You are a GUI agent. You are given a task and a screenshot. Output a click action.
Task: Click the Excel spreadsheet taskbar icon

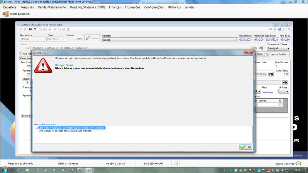[x=63, y=170]
